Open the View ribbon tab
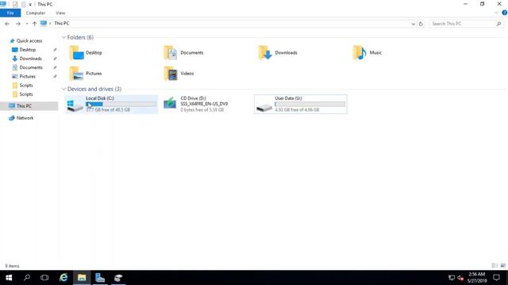This screenshot has width=508, height=285. click(x=60, y=13)
